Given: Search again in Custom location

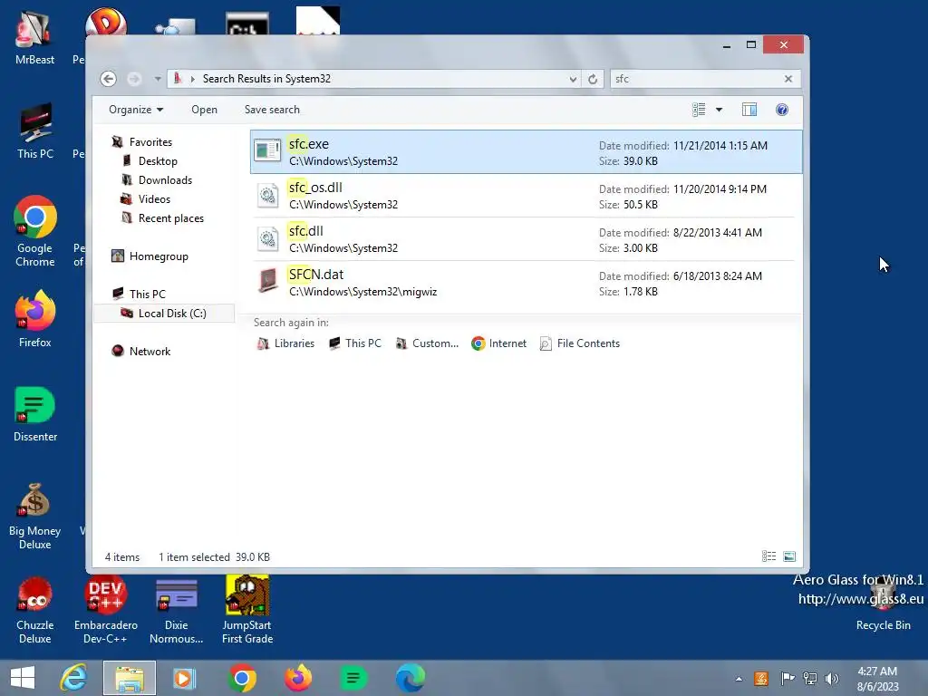Looking at the screenshot, I should pos(427,343).
